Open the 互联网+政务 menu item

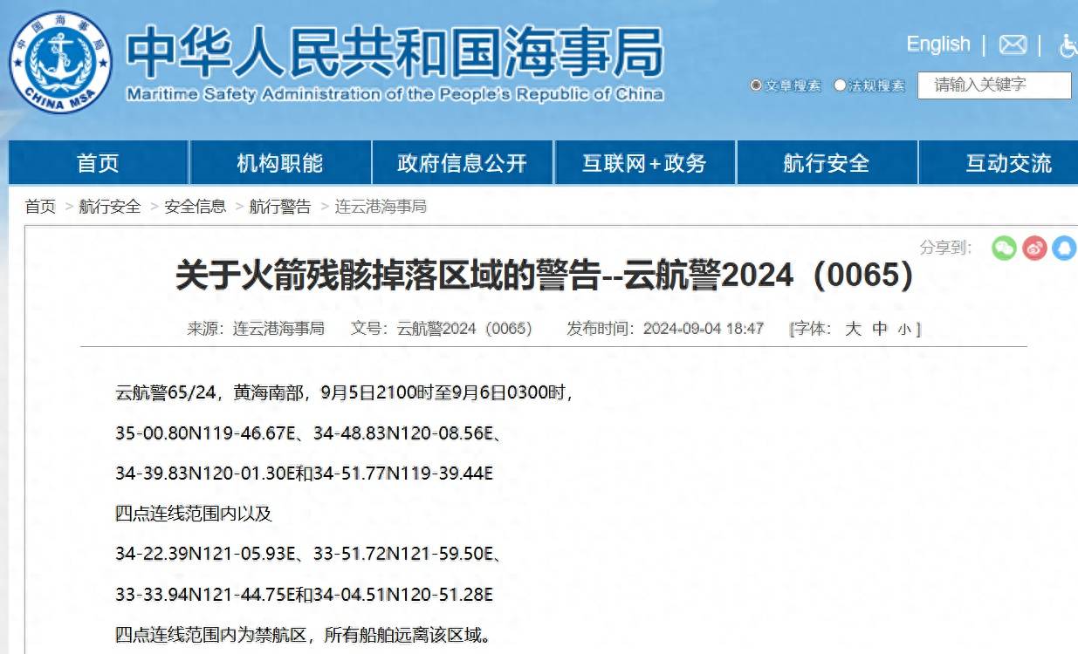tap(644, 163)
